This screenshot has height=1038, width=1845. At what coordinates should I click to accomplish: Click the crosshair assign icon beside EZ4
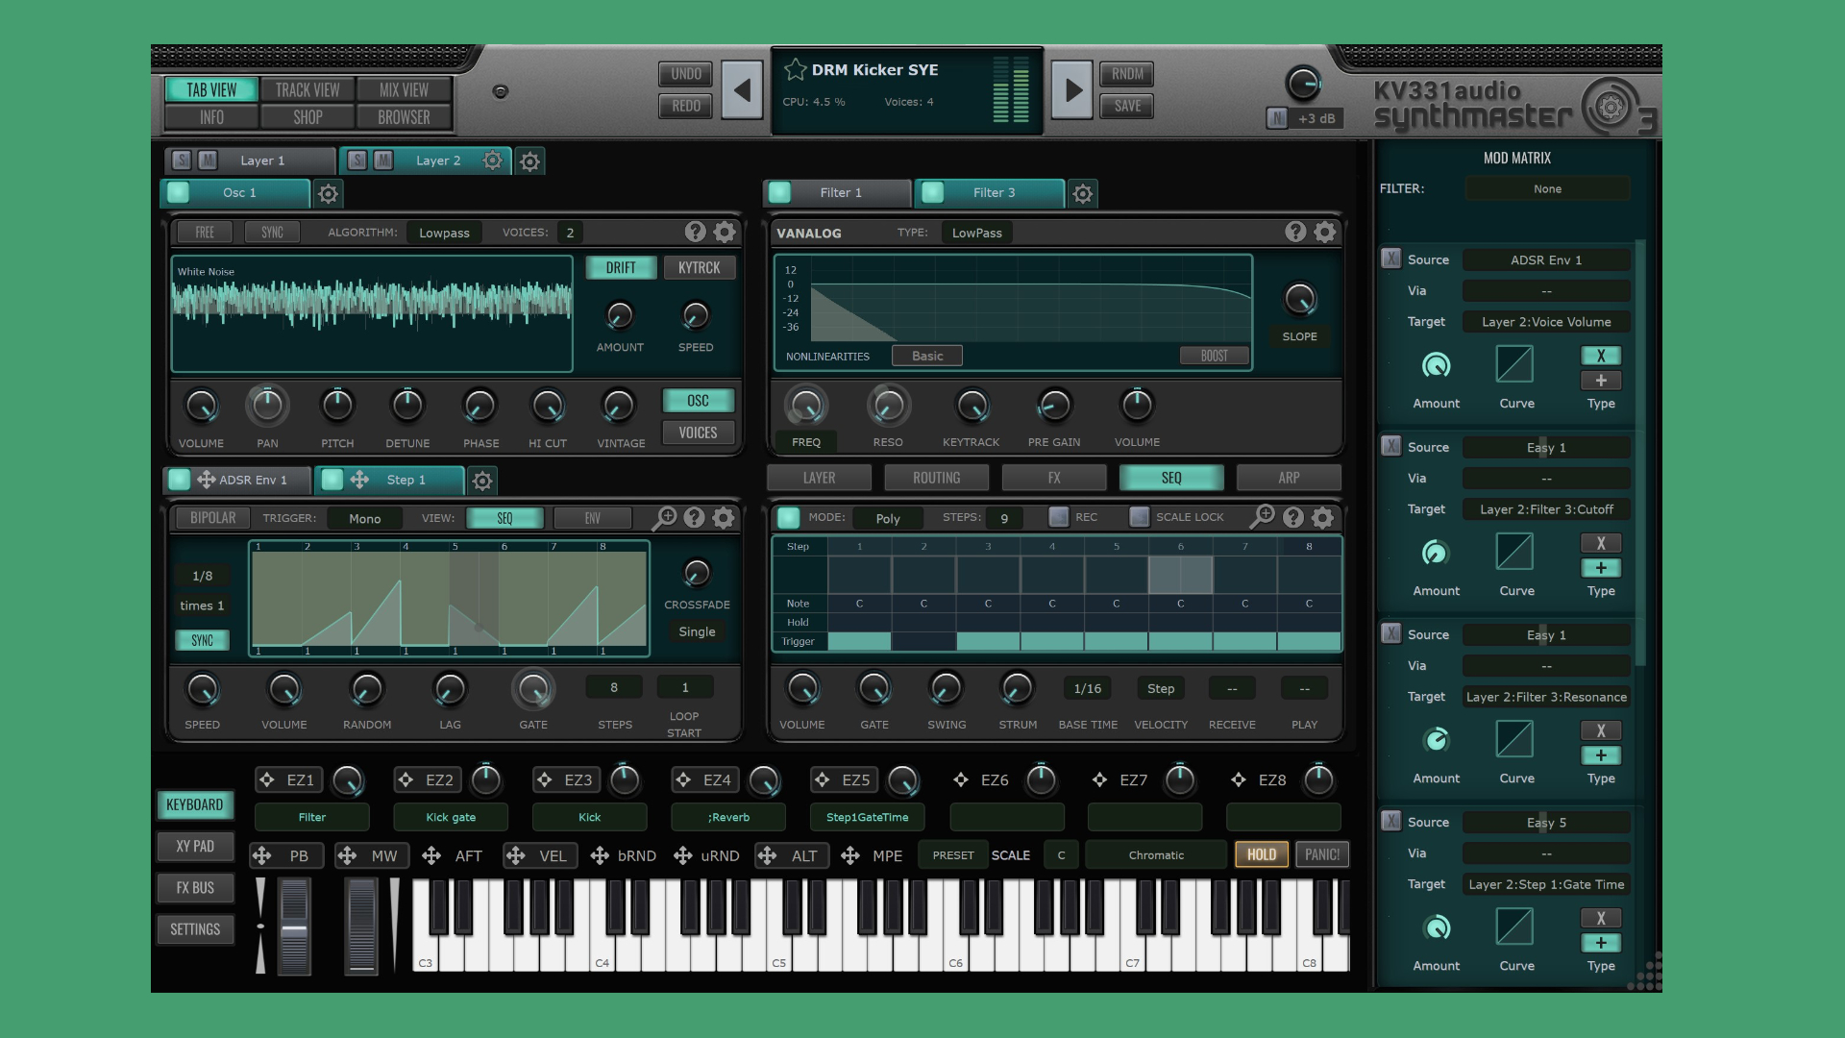click(x=681, y=779)
